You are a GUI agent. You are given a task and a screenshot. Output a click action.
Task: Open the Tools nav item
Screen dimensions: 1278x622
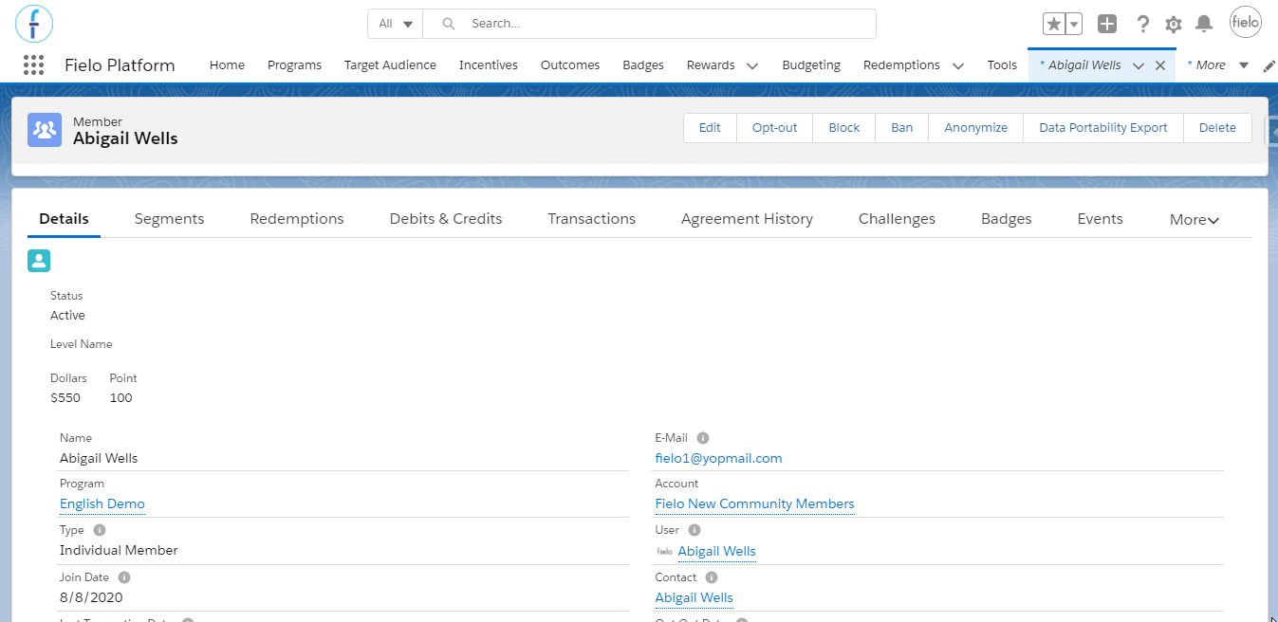click(1002, 65)
